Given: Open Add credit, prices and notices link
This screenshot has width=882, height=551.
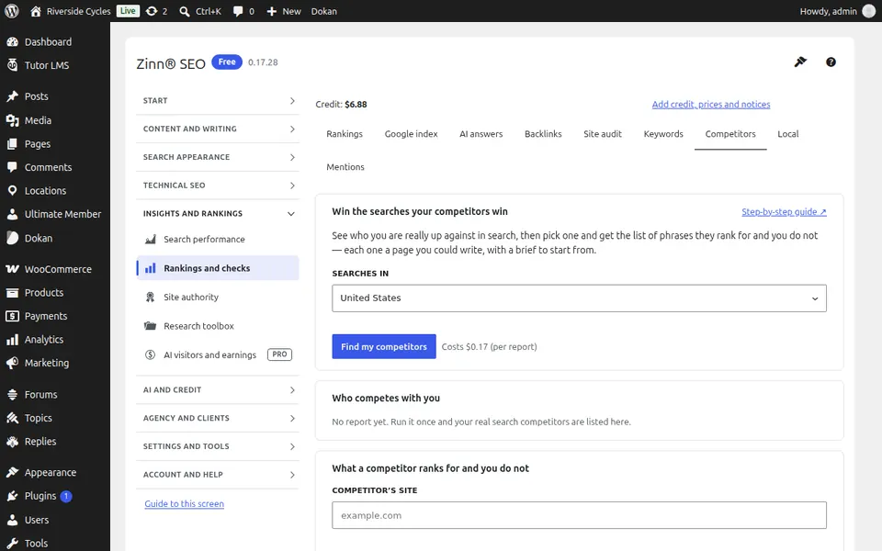Looking at the screenshot, I should pos(711,104).
